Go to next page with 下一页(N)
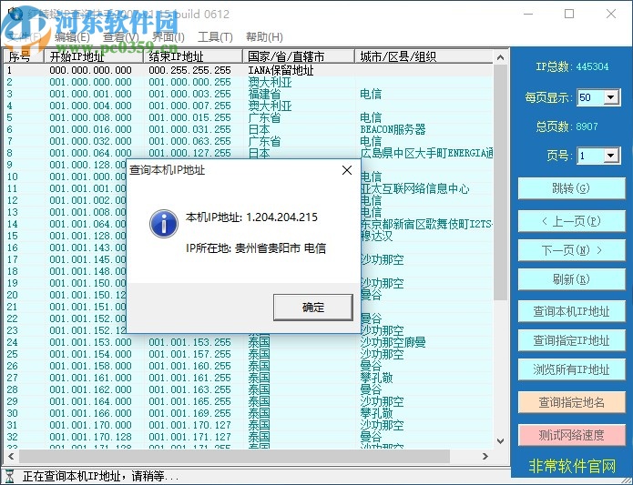The width and height of the screenshot is (633, 485). [571, 250]
